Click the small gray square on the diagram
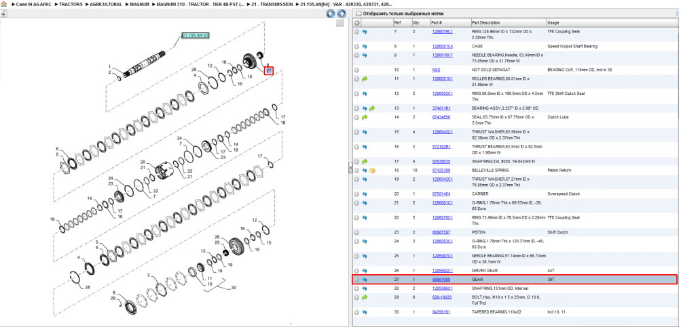Screen dimensions: 679x327 tap(340, 23)
